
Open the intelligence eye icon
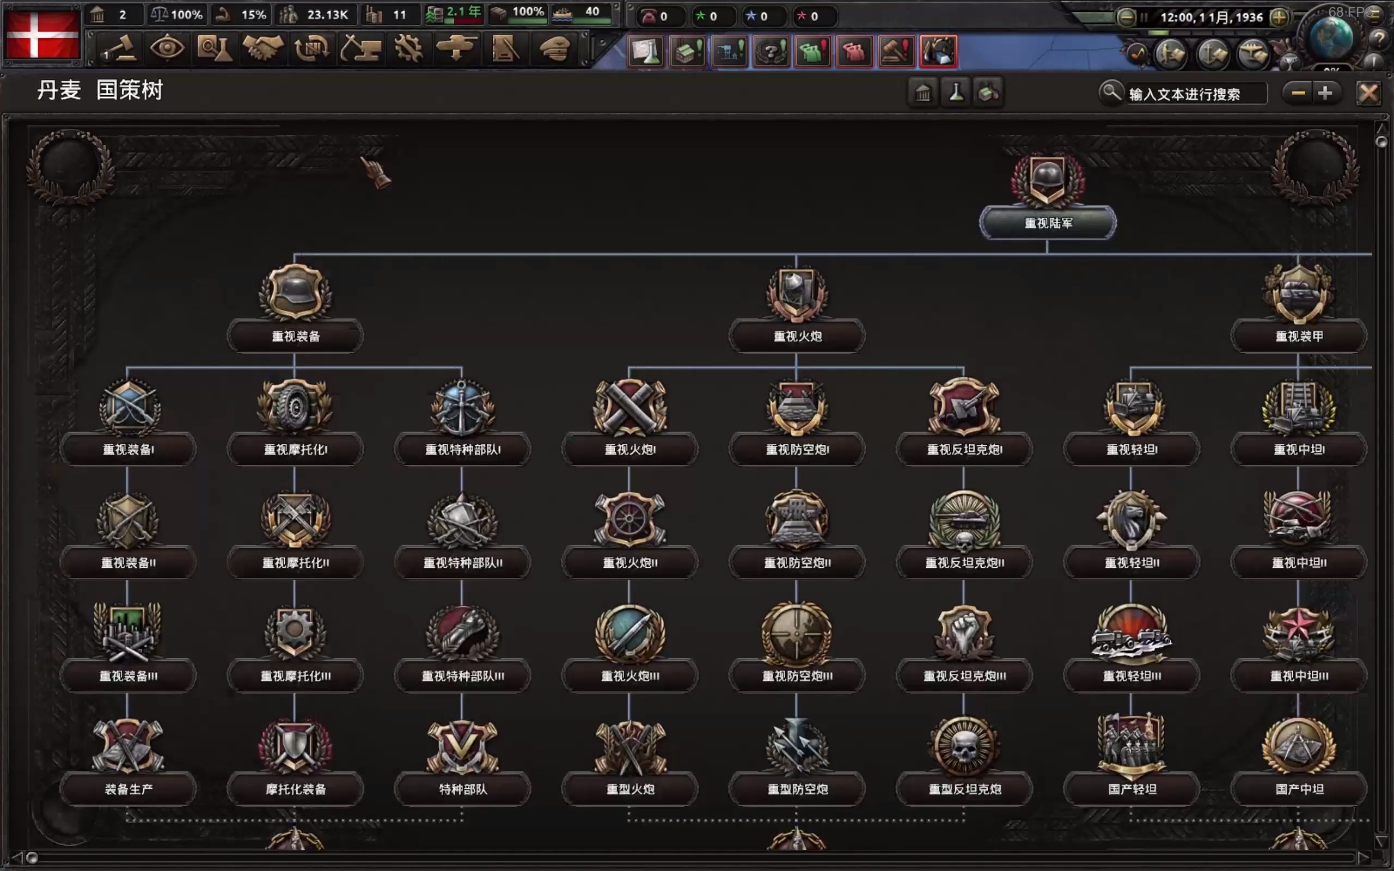pos(167,48)
